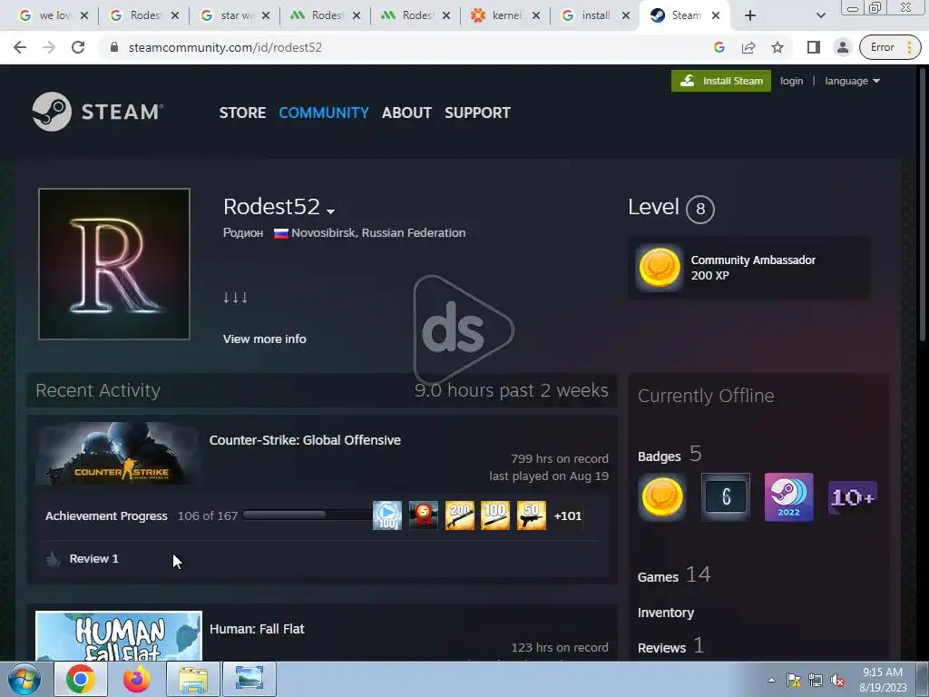Viewport: 929px width, 697px height.
Task: Bookmark this page with the star icon
Action: (x=777, y=47)
